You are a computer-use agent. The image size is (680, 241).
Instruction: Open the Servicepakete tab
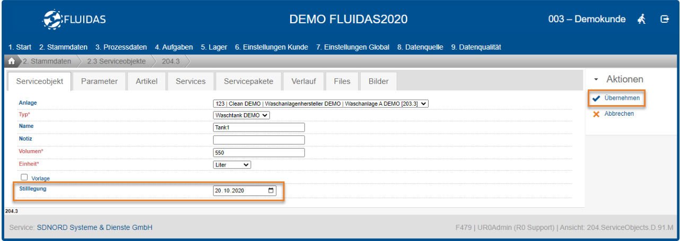(x=248, y=81)
